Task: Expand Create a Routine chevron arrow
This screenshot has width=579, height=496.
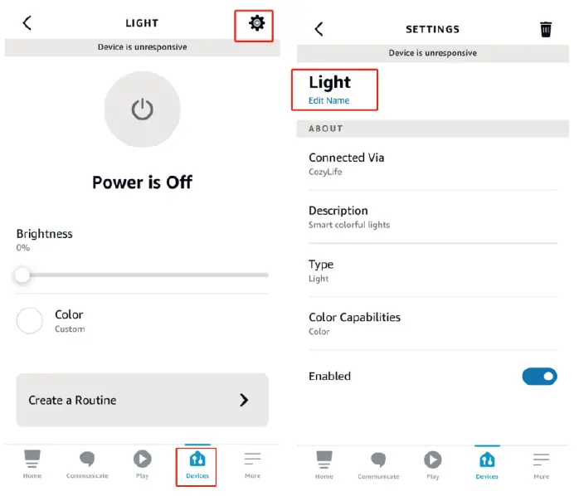Action: tap(244, 400)
